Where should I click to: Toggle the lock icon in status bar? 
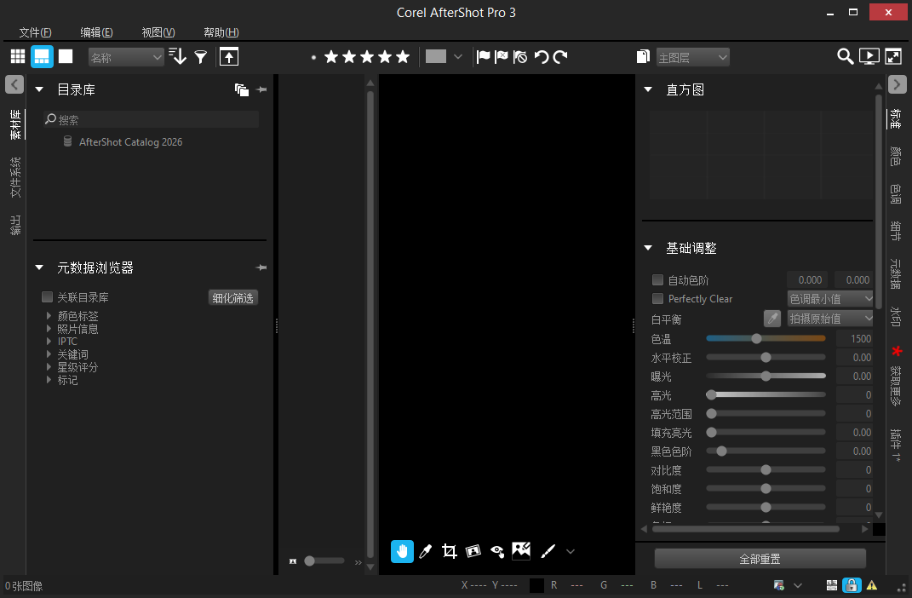pos(852,585)
